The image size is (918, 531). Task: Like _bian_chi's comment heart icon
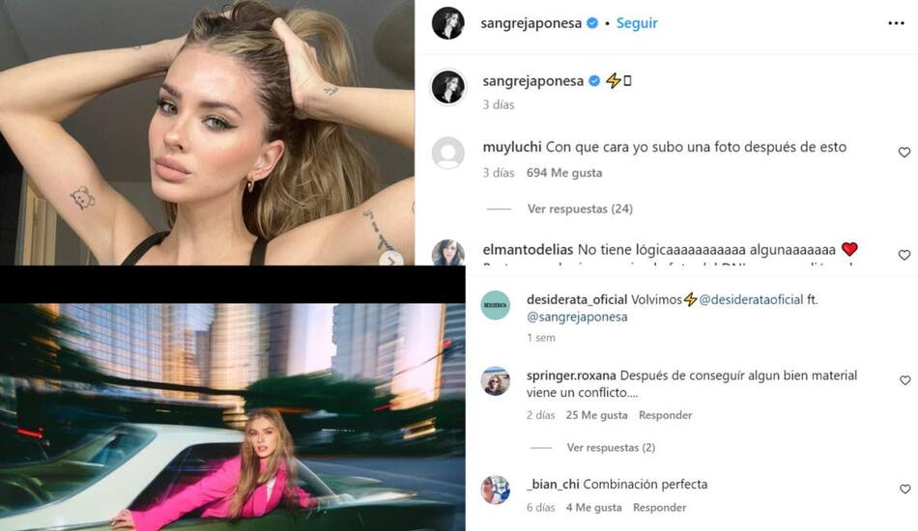tap(904, 489)
